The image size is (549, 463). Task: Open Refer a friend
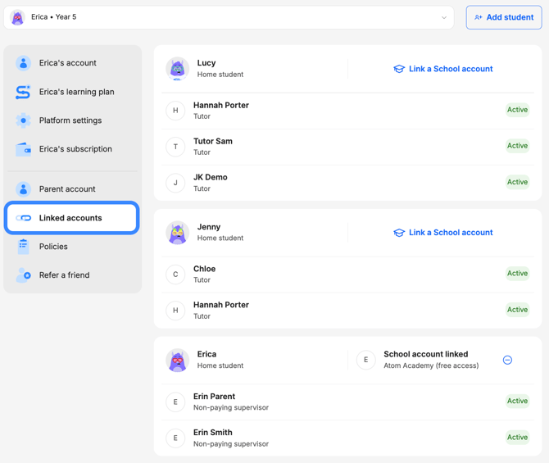(72, 275)
